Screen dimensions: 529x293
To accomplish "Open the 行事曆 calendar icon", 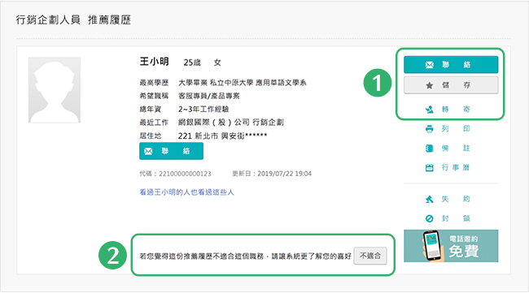I will (x=429, y=167).
